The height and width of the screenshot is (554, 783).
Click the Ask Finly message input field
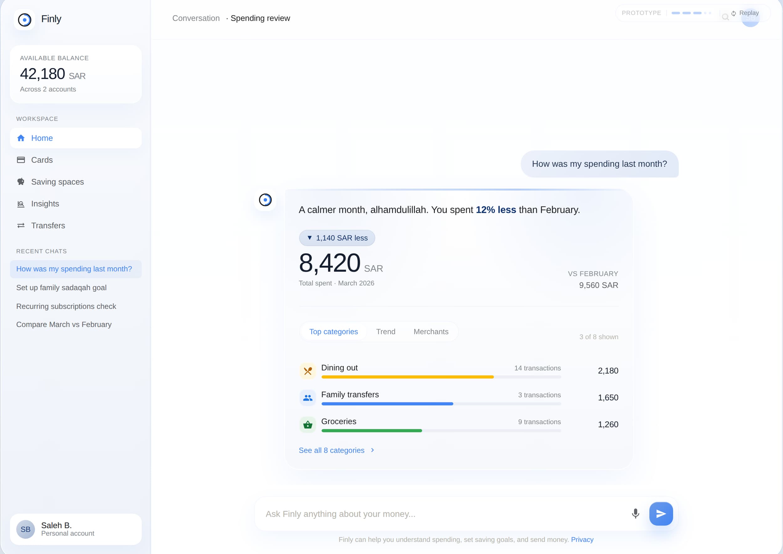pyautogui.click(x=443, y=514)
